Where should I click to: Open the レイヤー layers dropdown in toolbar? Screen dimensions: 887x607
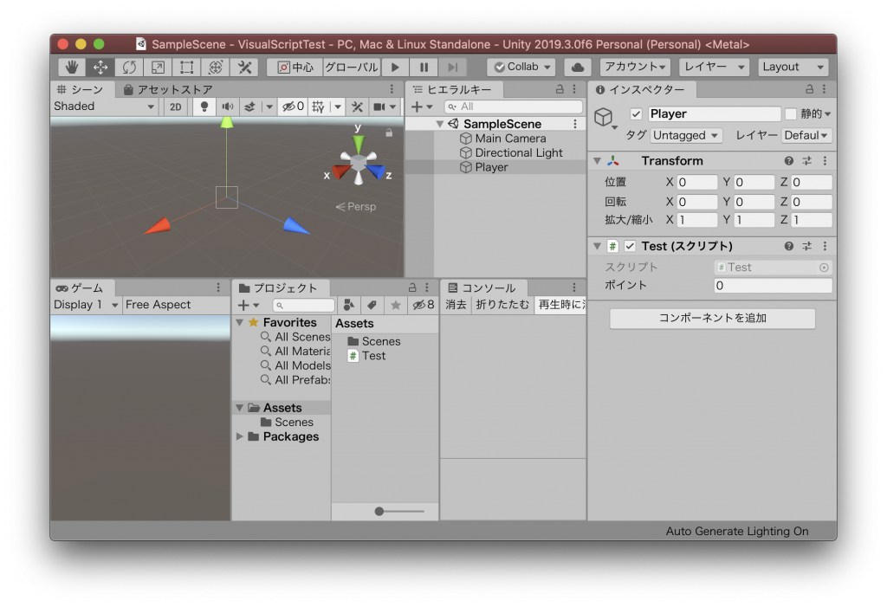(714, 68)
